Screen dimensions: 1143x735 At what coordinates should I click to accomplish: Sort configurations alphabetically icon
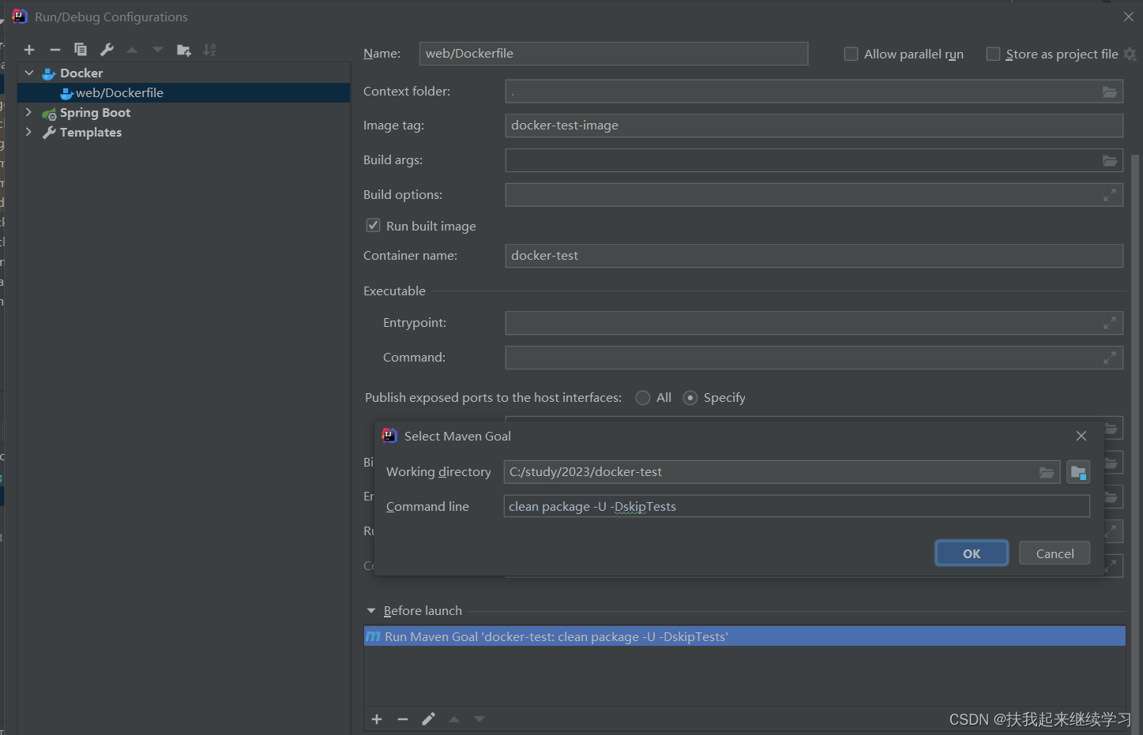coord(209,50)
